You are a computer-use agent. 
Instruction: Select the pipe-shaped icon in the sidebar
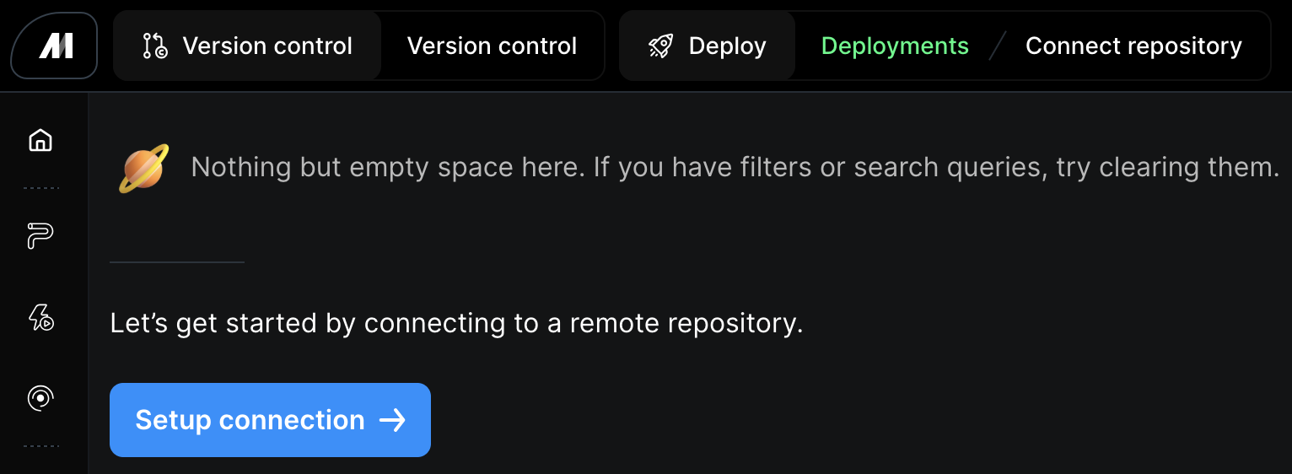(40, 237)
